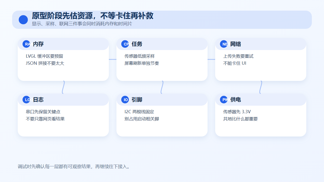
Task: Select the 供电 card heading
Action: [236, 100]
